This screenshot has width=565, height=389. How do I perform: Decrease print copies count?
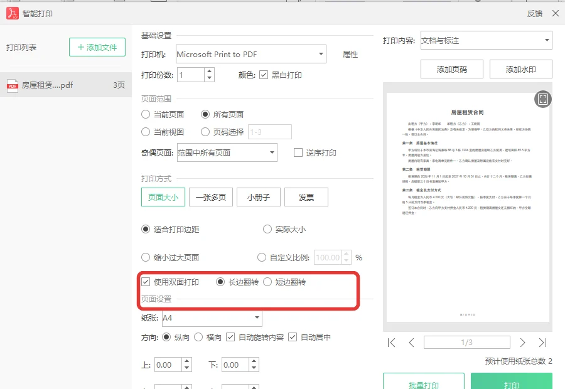click(x=209, y=78)
